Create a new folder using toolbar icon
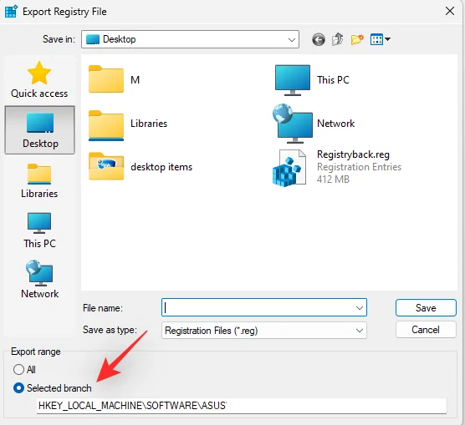 pyautogui.click(x=357, y=39)
